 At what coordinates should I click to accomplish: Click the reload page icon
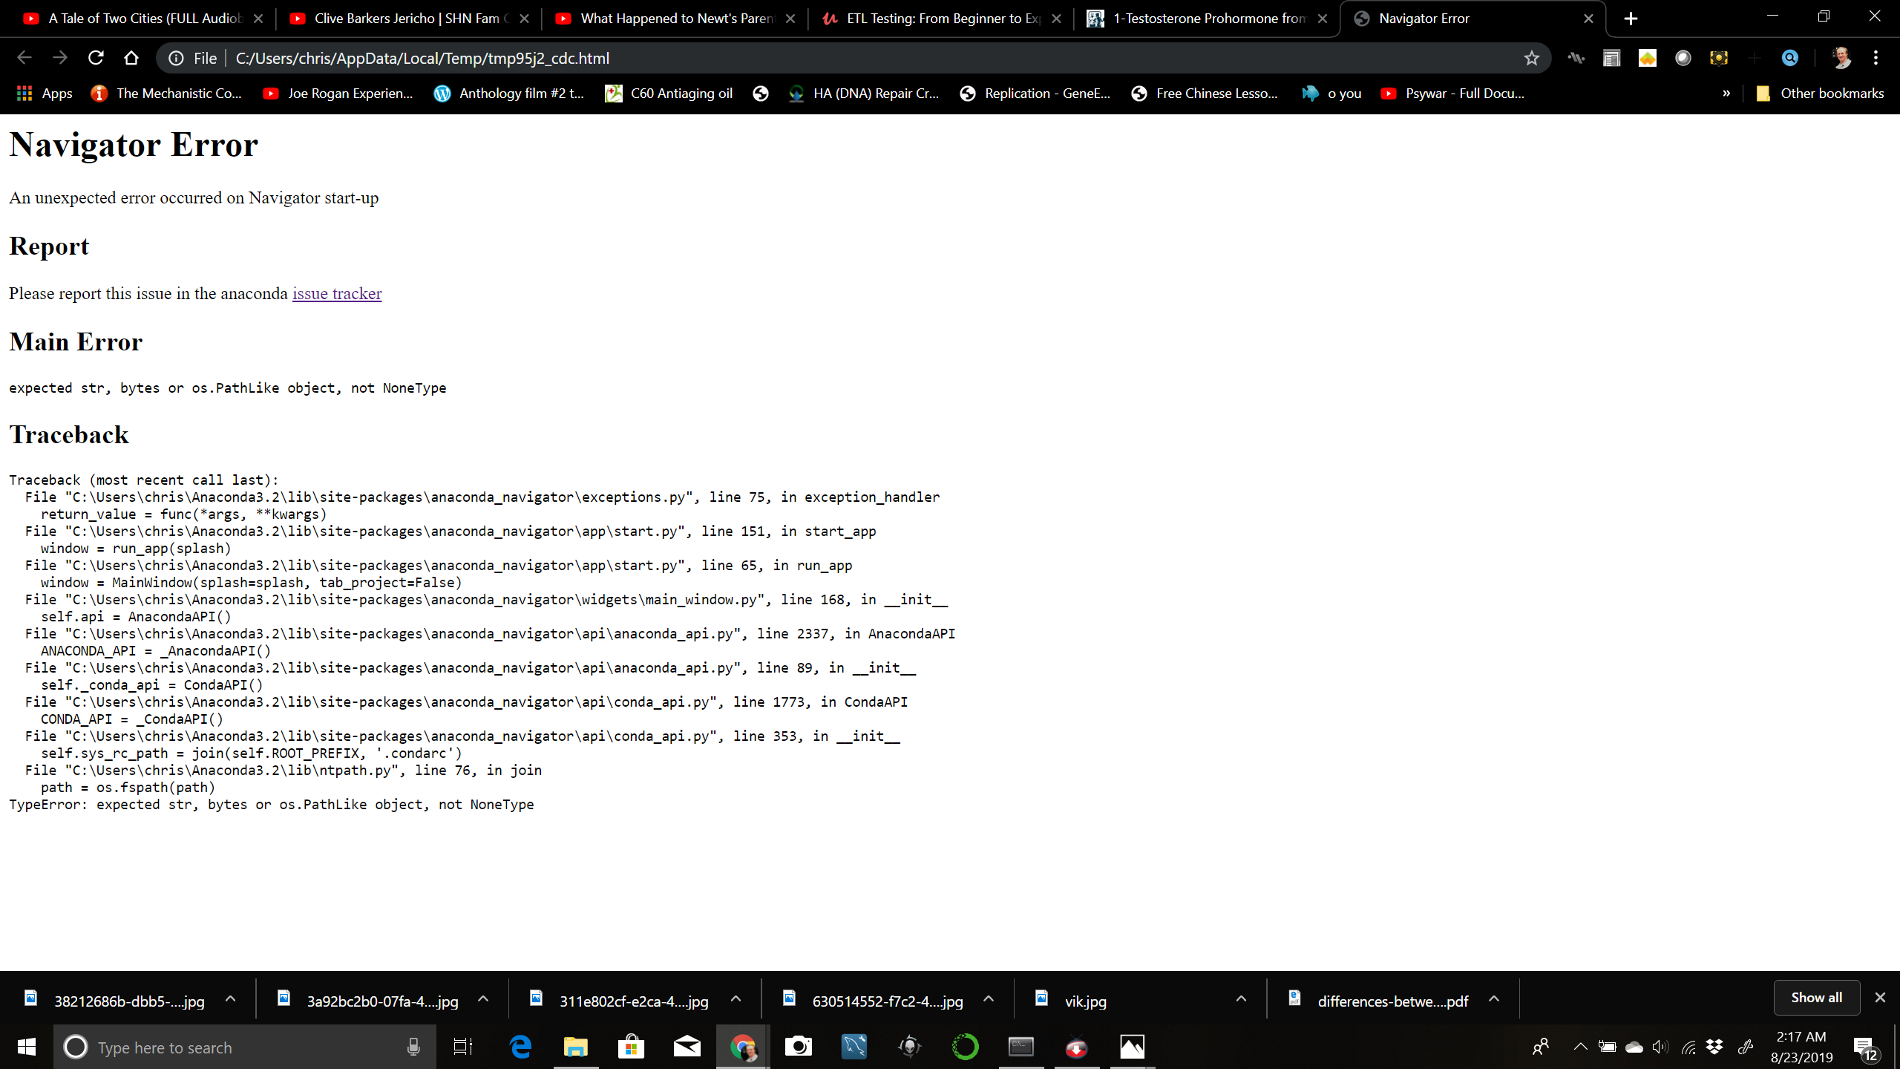(x=96, y=58)
